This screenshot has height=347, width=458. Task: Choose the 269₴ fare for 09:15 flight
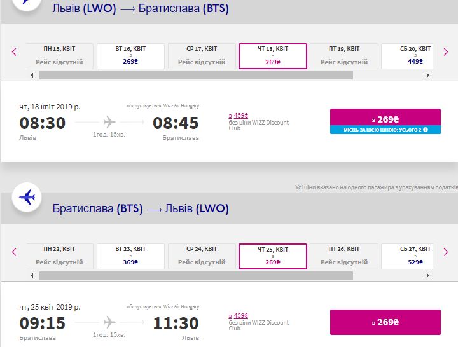(385, 322)
